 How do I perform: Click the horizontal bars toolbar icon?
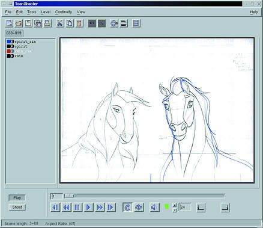click(x=124, y=23)
